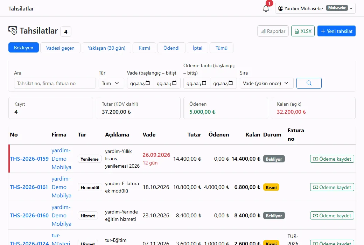Click the Muhasebe role badge
Image resolution: width=364 pixels, height=245 pixels.
click(337, 8)
